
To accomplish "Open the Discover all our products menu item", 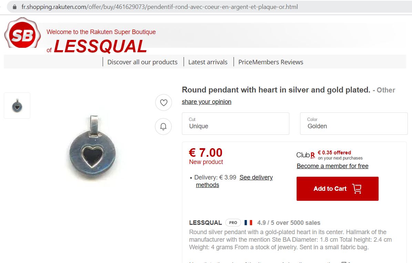I will pyautogui.click(x=142, y=62).
